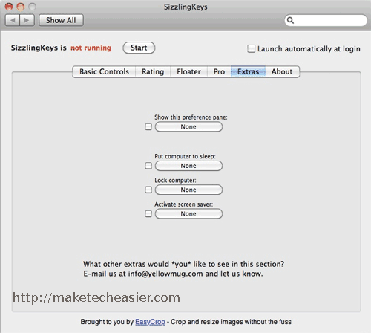Click the Activate screen saver hotkey field

click(188, 214)
